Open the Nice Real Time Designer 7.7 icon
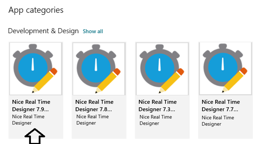The image size is (261, 144). (x=225, y=68)
